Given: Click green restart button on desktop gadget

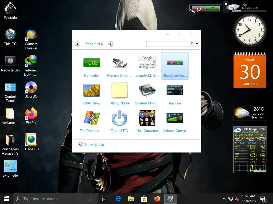Looking at the screenshot, I should pyautogui.click(x=213, y=8).
